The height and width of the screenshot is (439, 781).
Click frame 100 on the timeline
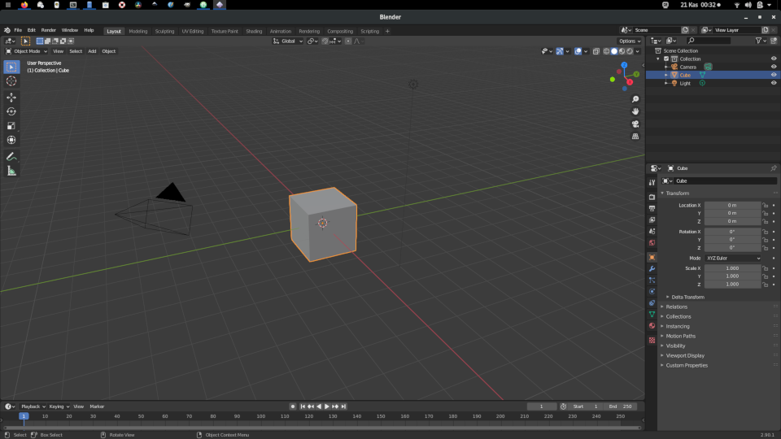[261, 416]
